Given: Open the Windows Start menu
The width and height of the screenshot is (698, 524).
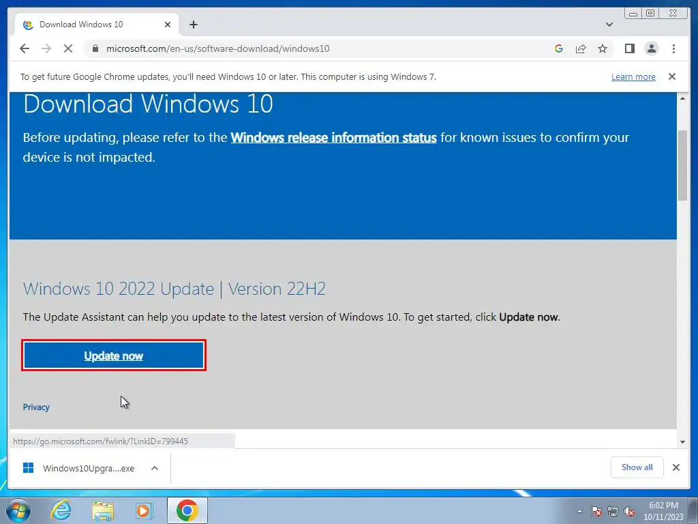Looking at the screenshot, I should (18, 510).
